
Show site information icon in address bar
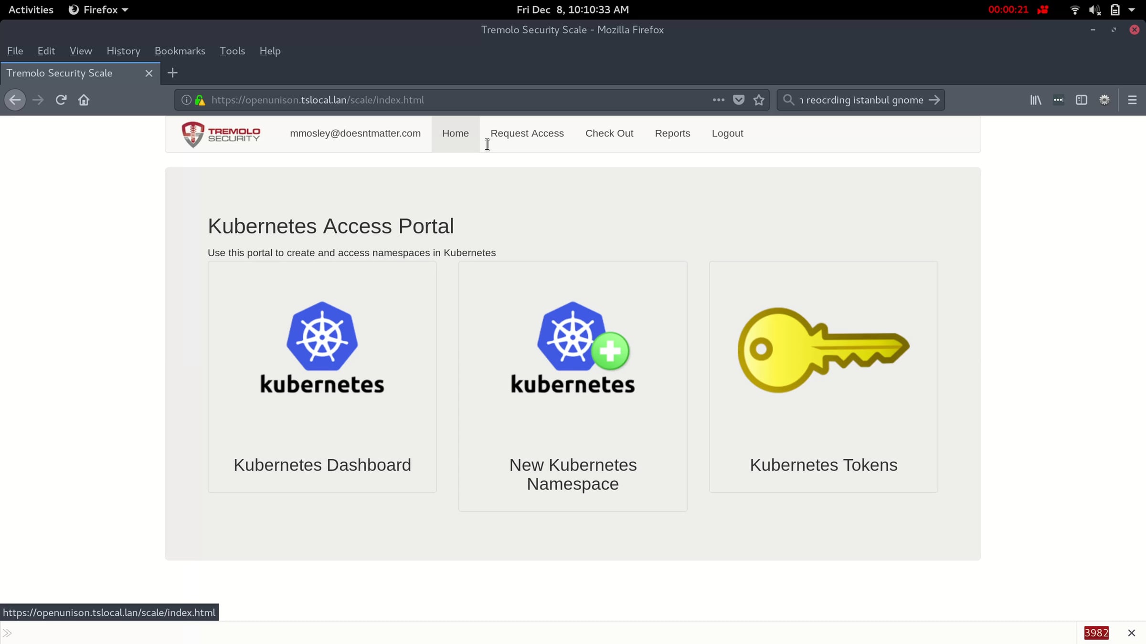[186, 100]
